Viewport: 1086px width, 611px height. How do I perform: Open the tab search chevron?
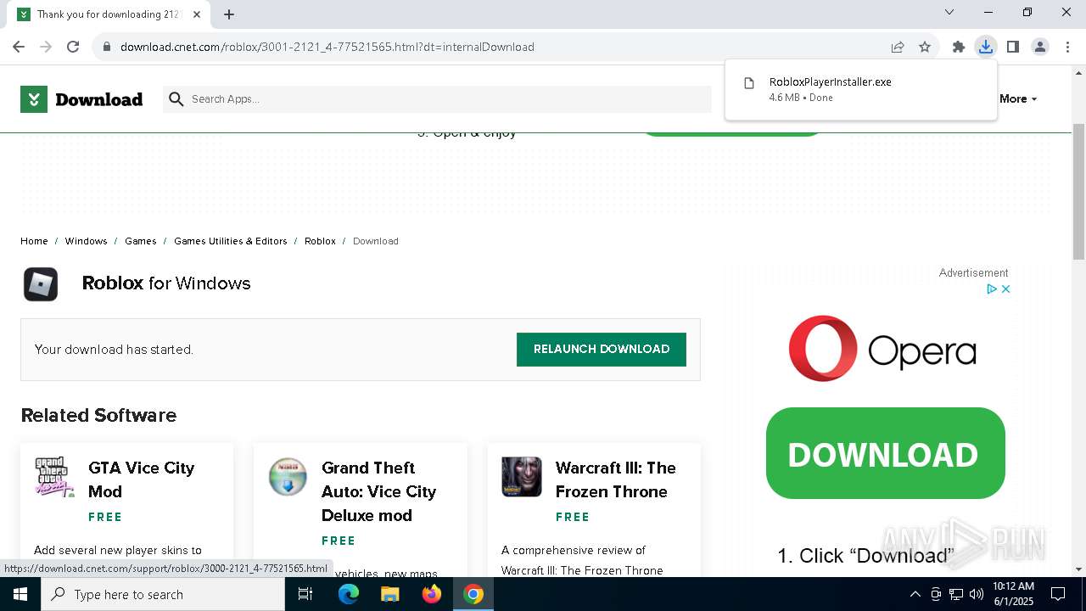pyautogui.click(x=949, y=12)
